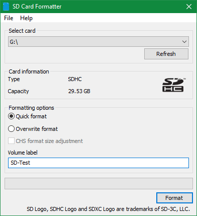
Task: Click the G:\ drive text in the combo box
Action: 14,42
